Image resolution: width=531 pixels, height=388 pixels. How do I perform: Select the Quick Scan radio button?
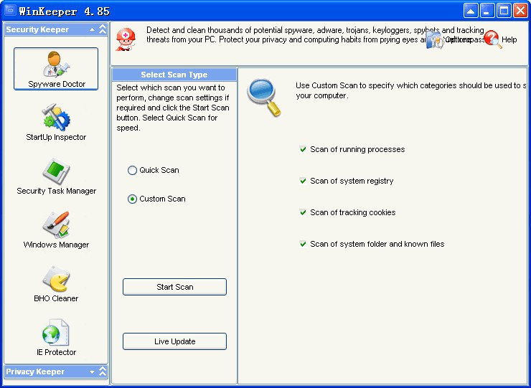(132, 170)
